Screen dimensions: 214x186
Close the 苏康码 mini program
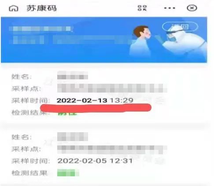(192, 8)
